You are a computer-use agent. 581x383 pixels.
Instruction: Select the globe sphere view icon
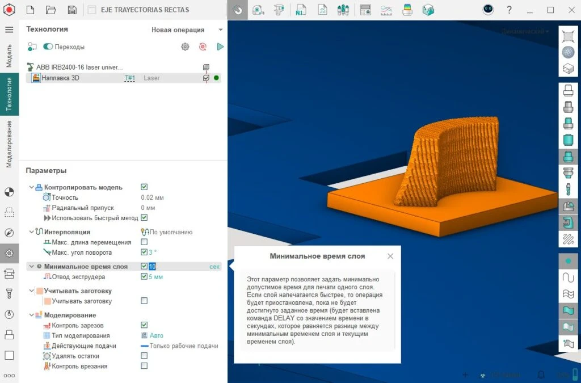(x=568, y=52)
